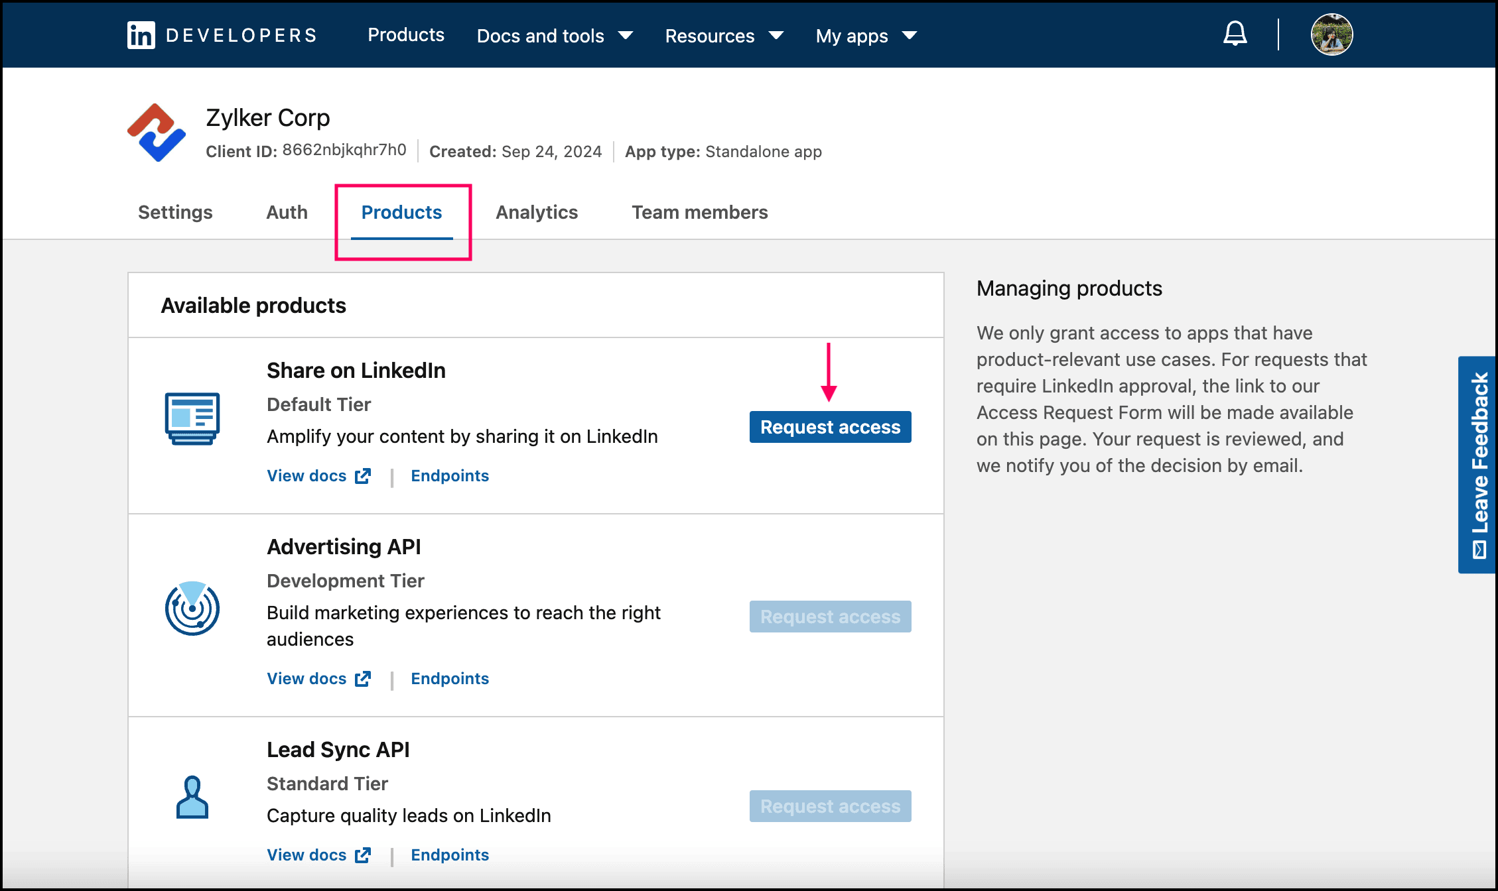The image size is (1498, 891).
Task: Click the Leave Feedback envelope icon
Action: pyautogui.click(x=1479, y=550)
